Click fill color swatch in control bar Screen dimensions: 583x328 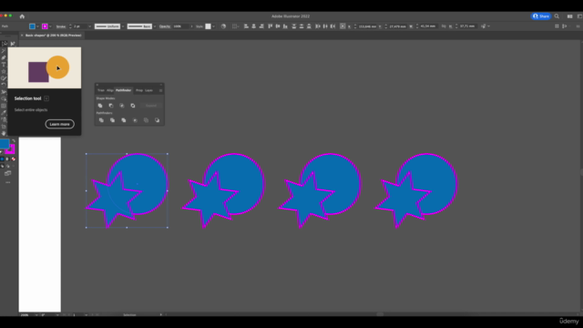(x=33, y=26)
